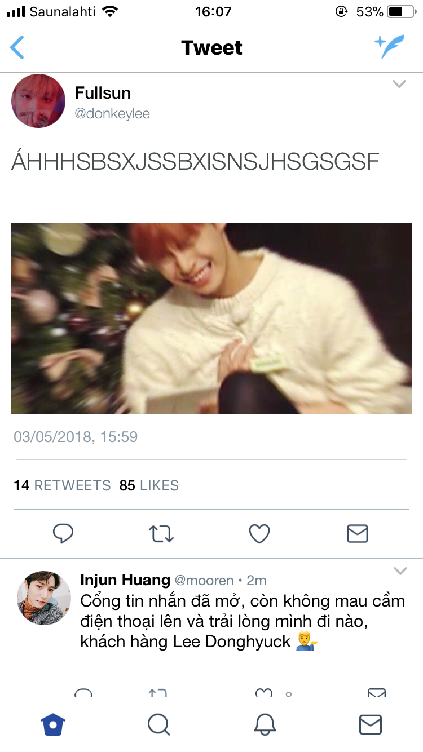Image resolution: width=423 pixels, height=752 pixels.
Task: Open the Notifications bell tab
Action: [265, 724]
